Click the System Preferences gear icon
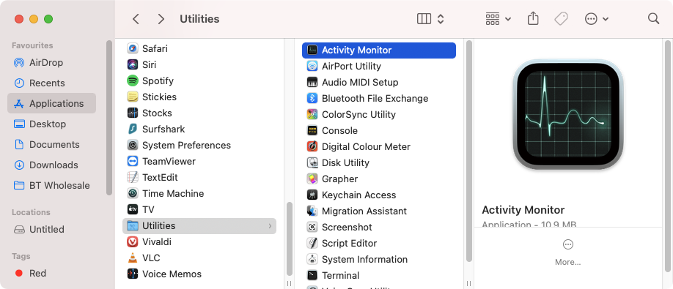 point(133,145)
